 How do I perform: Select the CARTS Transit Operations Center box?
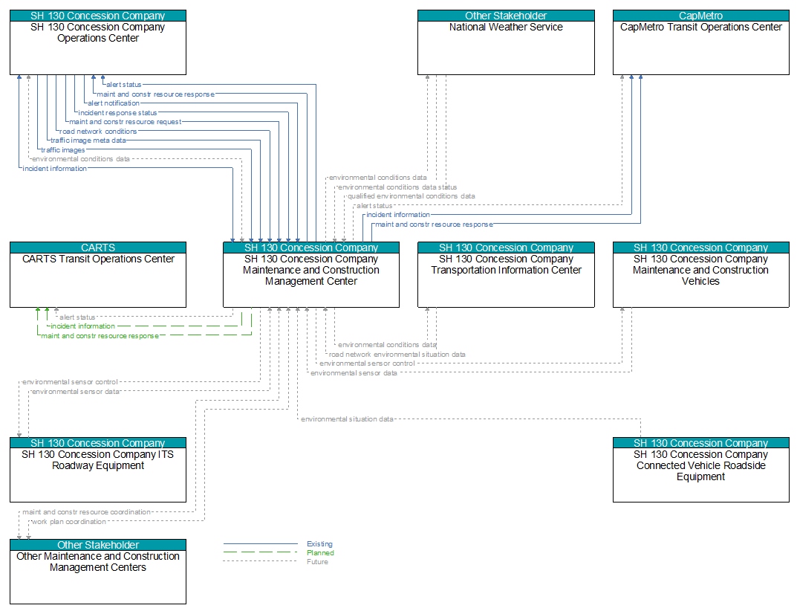pos(98,275)
